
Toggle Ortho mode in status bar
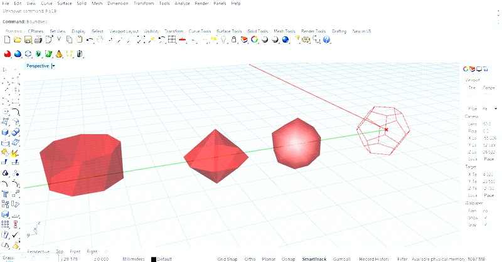[250, 259]
